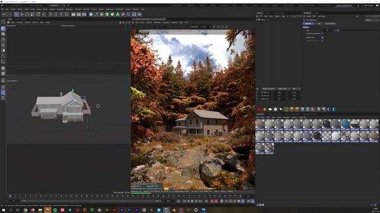380x213 pixels.
Task: Select the Rotate tool in top toolbar
Action: (27, 14)
